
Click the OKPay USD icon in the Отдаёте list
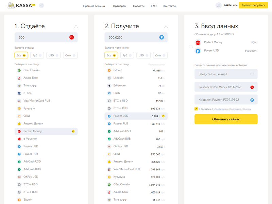coord(19,177)
